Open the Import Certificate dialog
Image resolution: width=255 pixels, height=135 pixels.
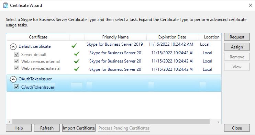[79, 128]
